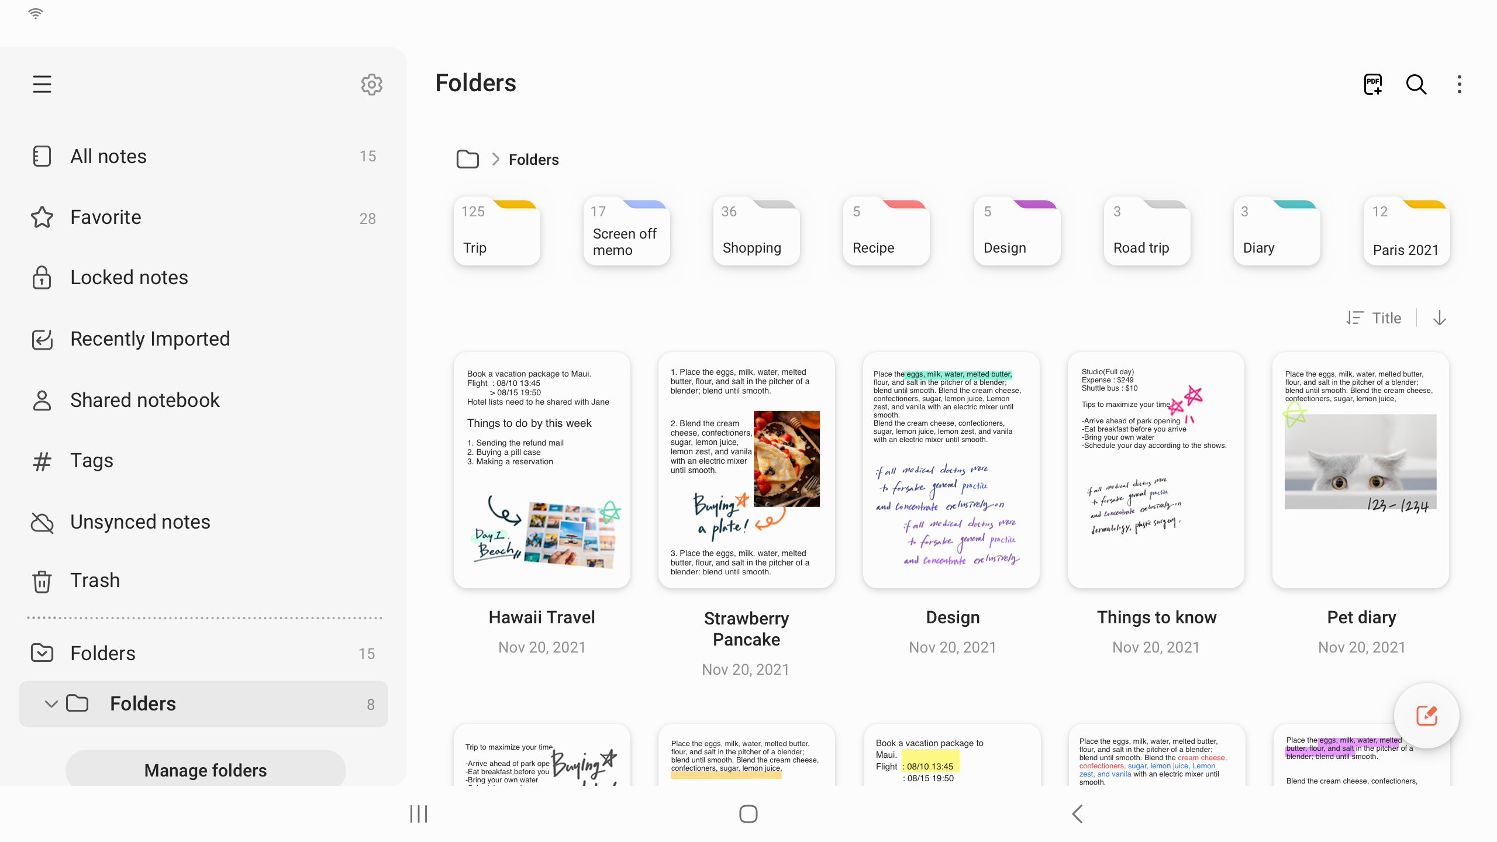This screenshot has height=842, width=1497.
Task: Open search with the magnifier icon
Action: click(1416, 84)
